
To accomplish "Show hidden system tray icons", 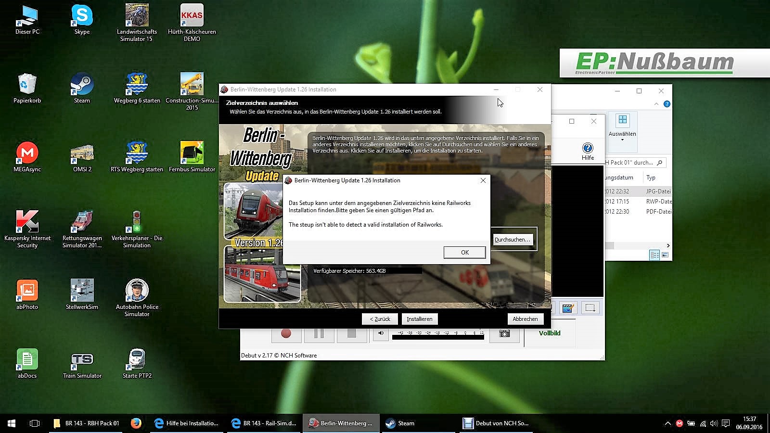I will point(667,423).
